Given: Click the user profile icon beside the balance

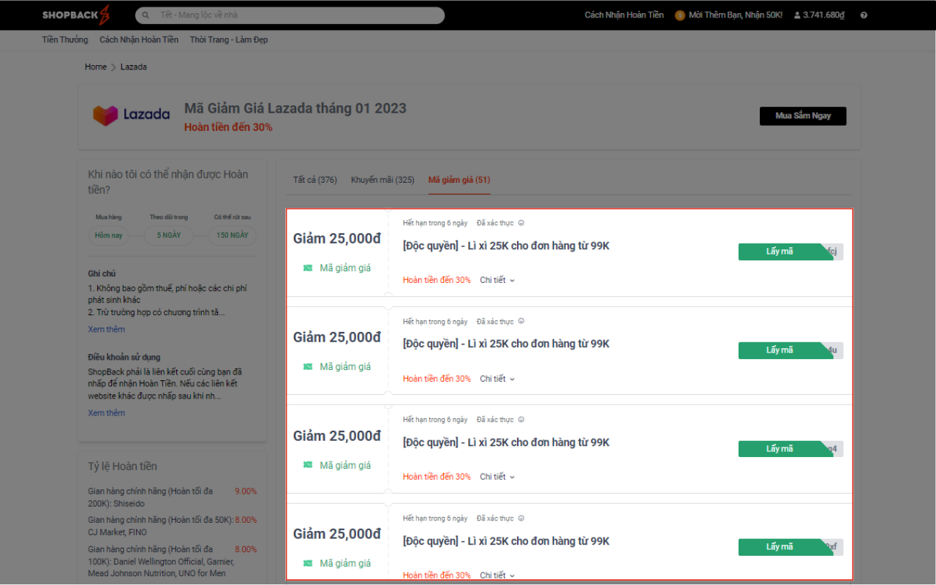Looking at the screenshot, I should click(x=797, y=15).
